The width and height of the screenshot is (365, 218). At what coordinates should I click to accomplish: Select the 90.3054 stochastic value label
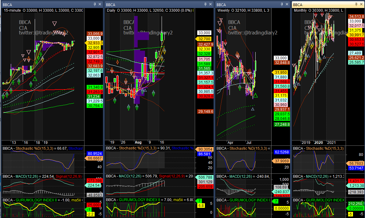click(x=204, y=149)
